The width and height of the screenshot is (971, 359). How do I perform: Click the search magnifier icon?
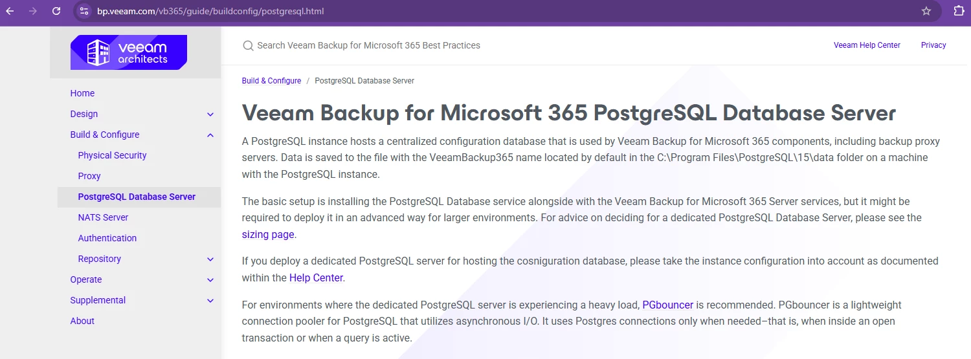248,45
